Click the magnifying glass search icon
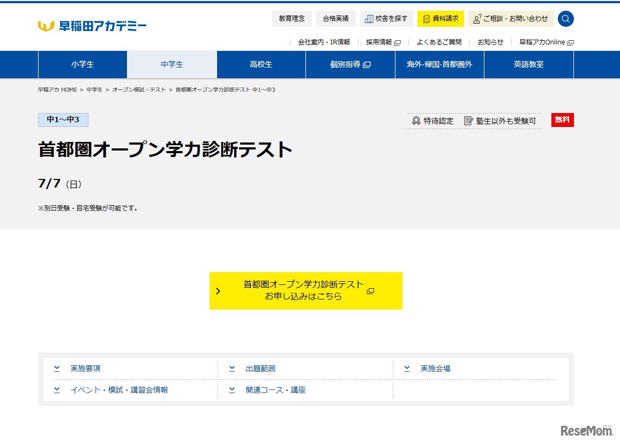Viewport: 620px width, 443px height. click(565, 19)
